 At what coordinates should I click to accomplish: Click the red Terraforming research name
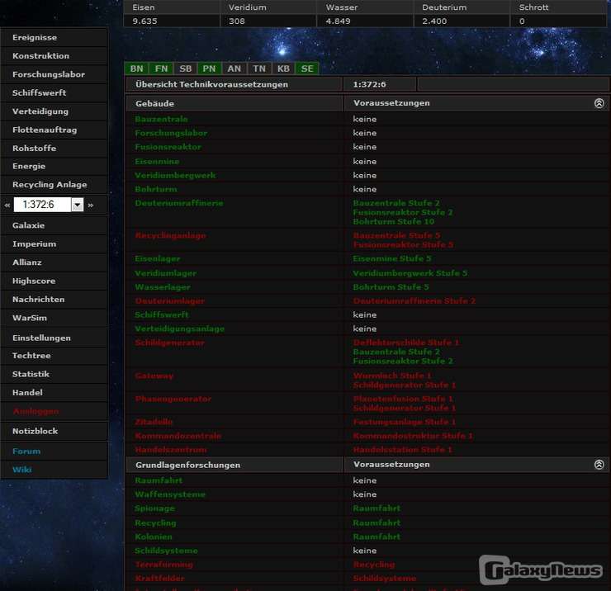coord(163,565)
